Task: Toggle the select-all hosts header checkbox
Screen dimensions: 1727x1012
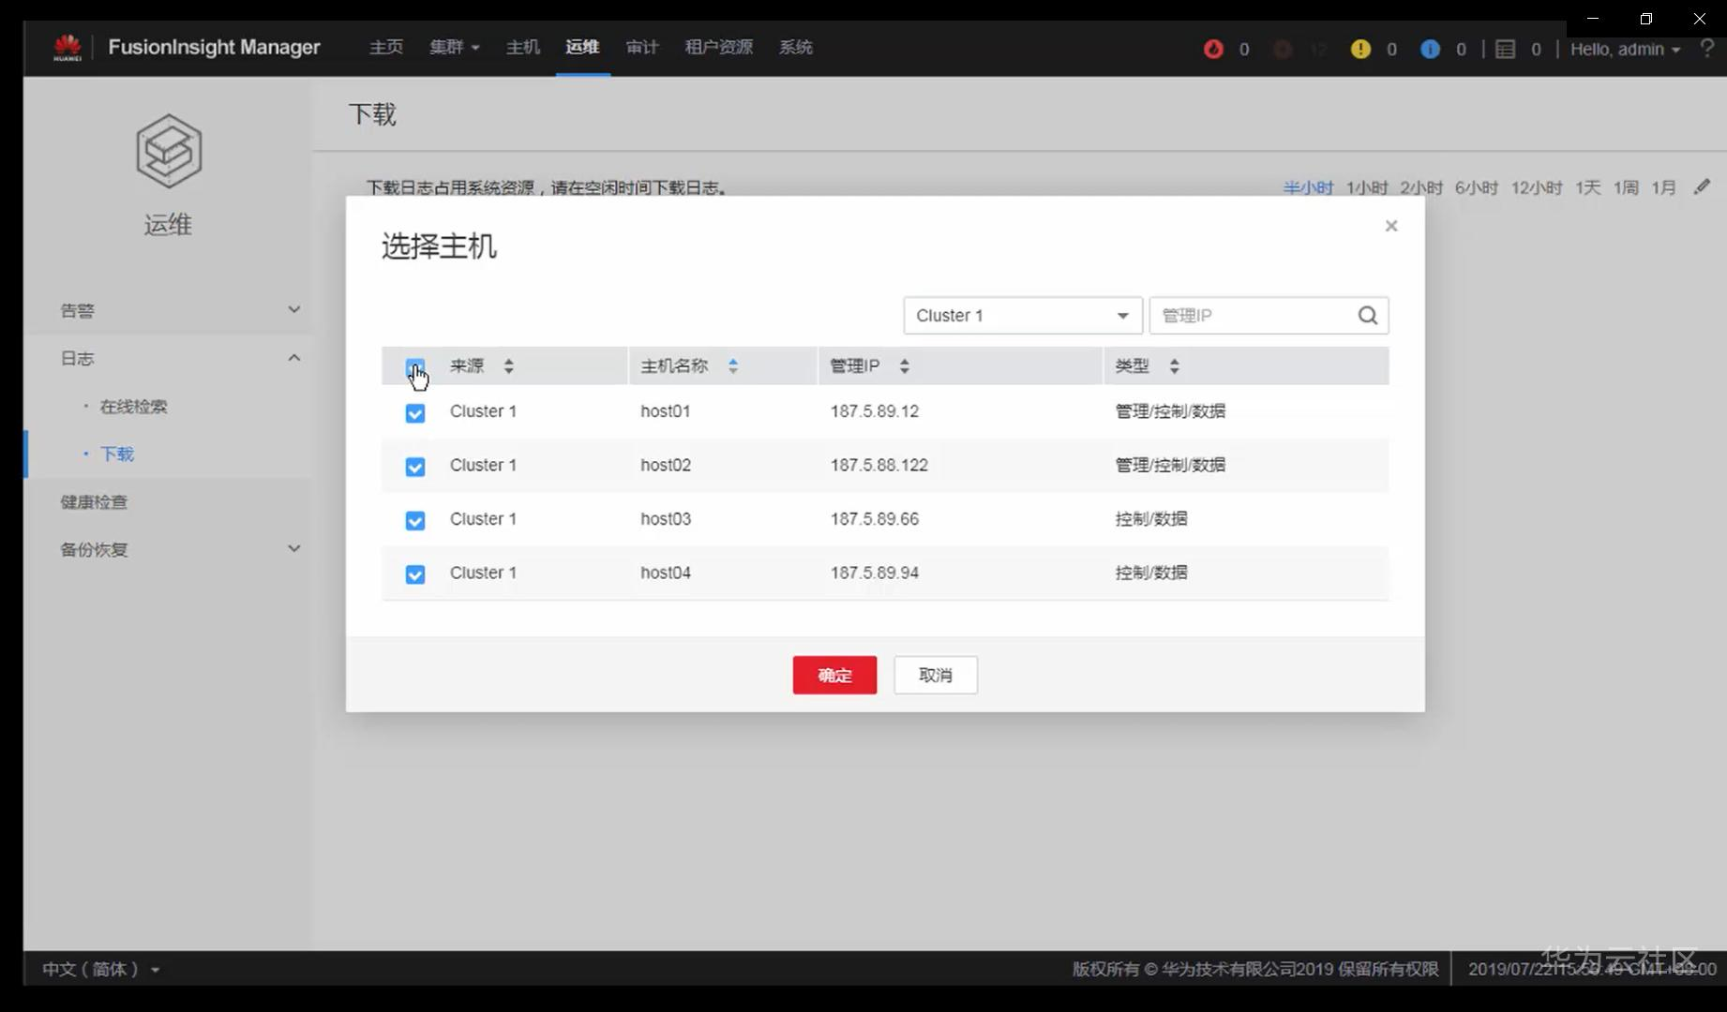Action: pos(415,366)
